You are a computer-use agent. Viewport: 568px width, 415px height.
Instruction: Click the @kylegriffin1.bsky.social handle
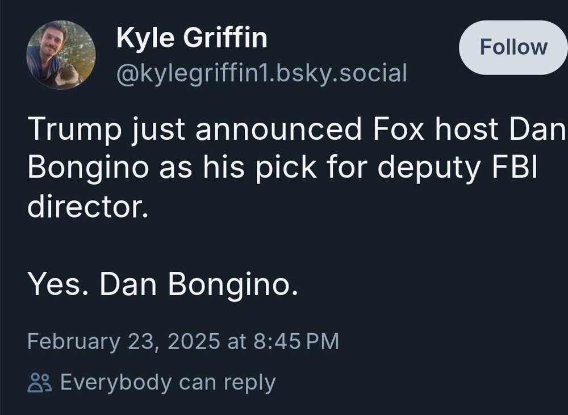click(x=261, y=73)
